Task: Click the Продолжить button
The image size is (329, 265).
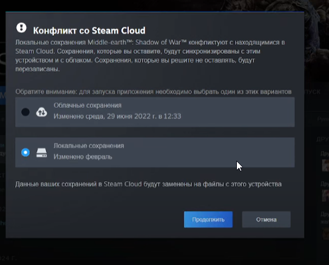Action: (x=208, y=219)
